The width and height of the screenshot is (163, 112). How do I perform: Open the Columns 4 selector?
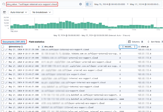click(136, 42)
